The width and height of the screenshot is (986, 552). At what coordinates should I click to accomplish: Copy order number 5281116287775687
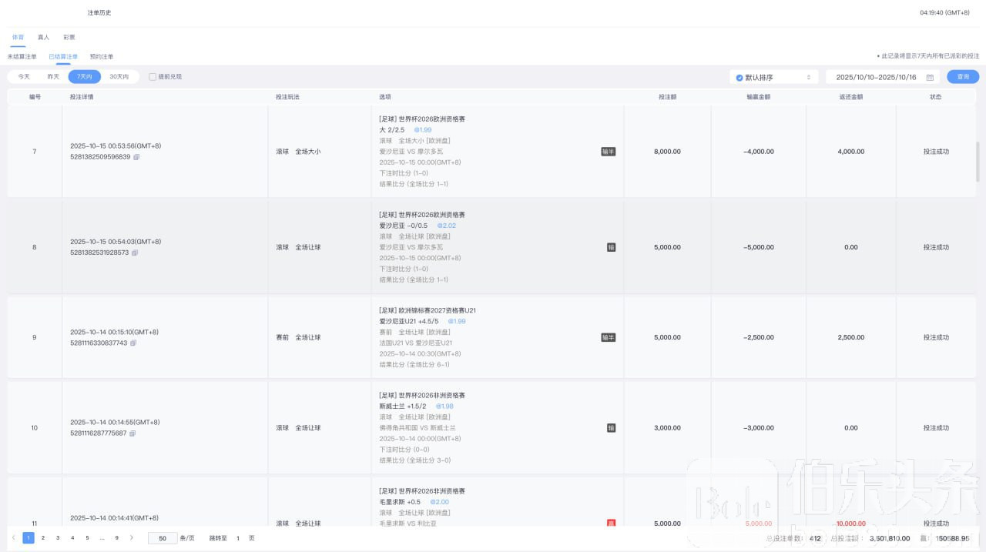(132, 433)
